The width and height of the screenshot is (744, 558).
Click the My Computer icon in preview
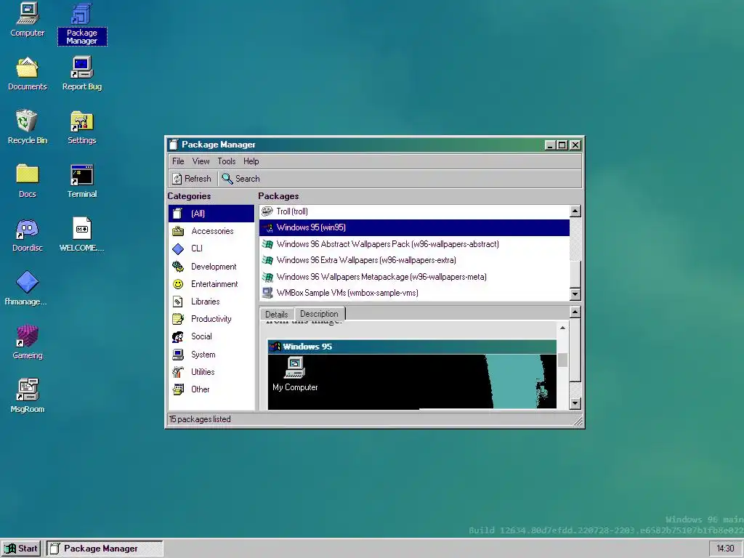(295, 374)
